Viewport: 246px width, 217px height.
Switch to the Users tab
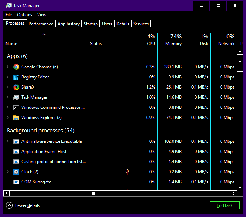tap(107, 24)
